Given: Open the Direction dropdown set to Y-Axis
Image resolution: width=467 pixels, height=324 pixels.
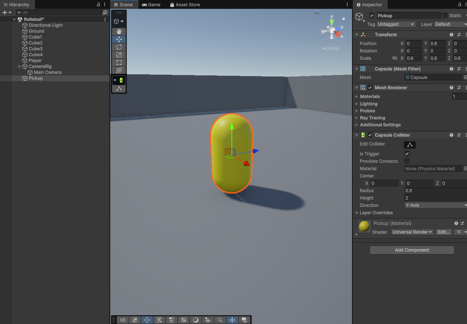Looking at the screenshot, I should pos(435,205).
